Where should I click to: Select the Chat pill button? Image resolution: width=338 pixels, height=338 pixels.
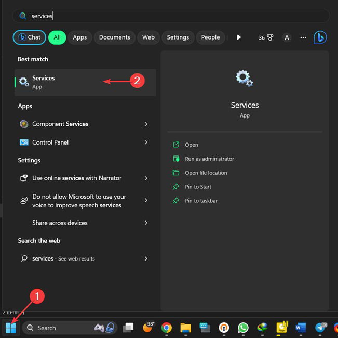[29, 37]
